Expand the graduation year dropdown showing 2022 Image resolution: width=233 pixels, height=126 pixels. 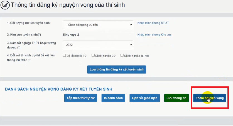tap(98, 45)
